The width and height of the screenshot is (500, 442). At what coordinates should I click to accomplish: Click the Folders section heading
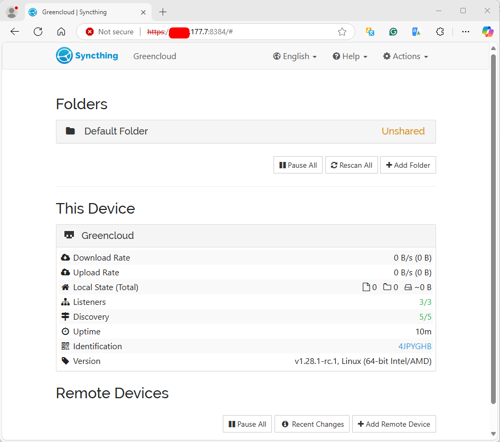(82, 104)
